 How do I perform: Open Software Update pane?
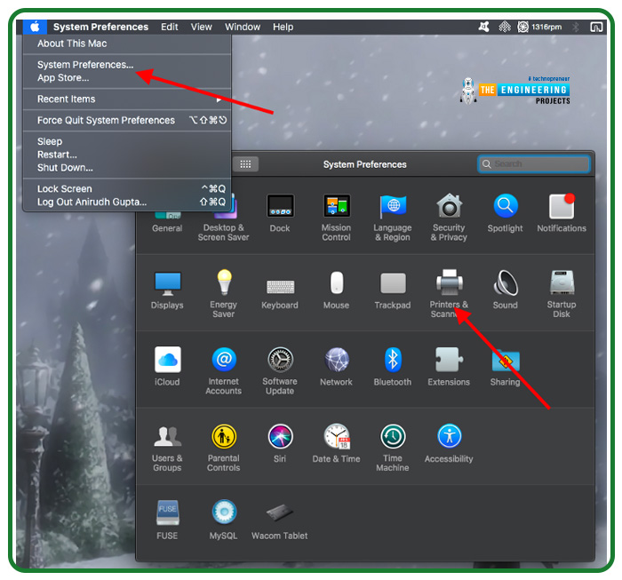point(280,370)
